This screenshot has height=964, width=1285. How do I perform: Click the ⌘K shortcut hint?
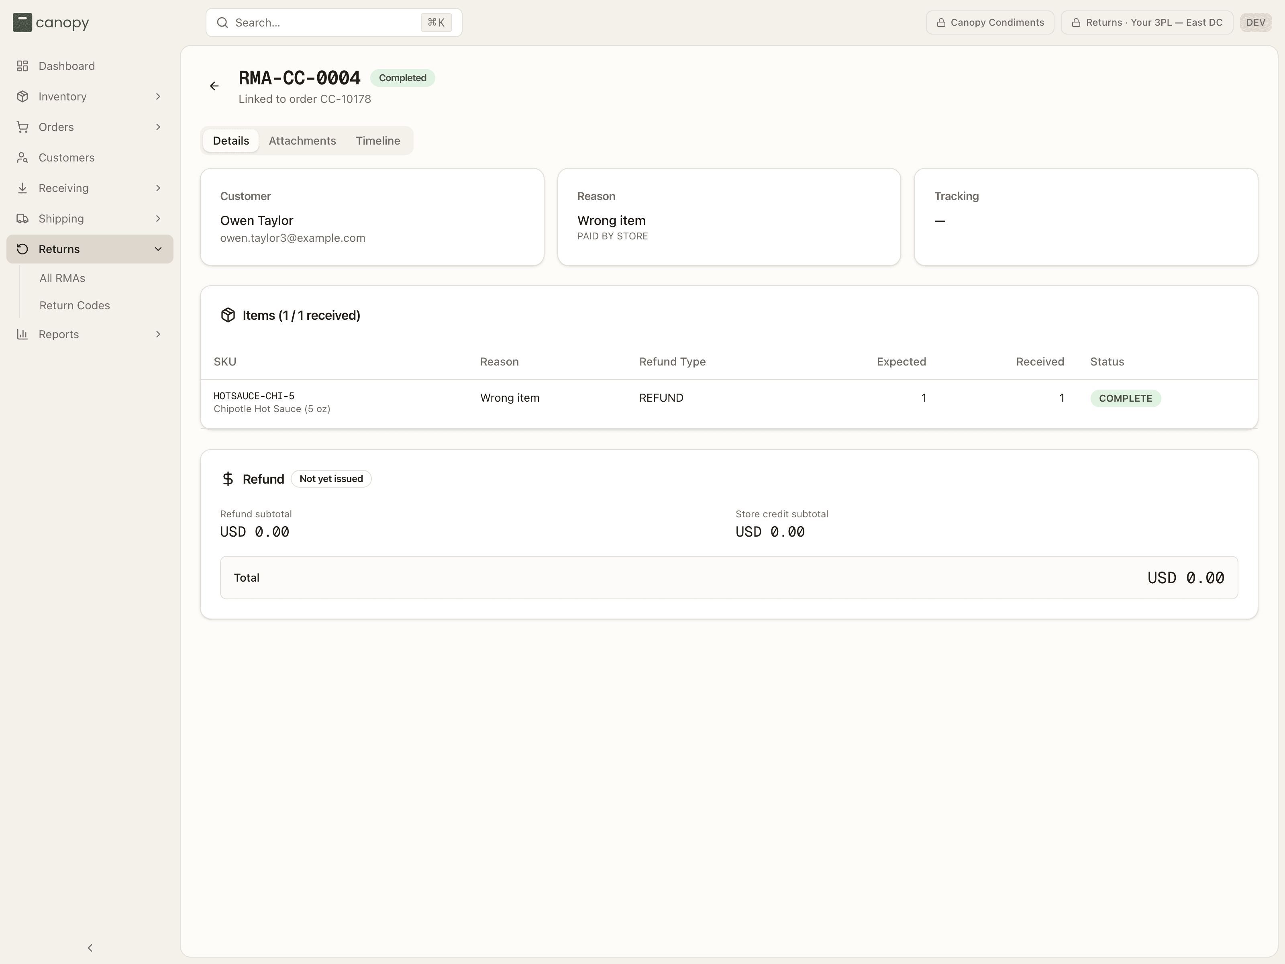point(436,22)
